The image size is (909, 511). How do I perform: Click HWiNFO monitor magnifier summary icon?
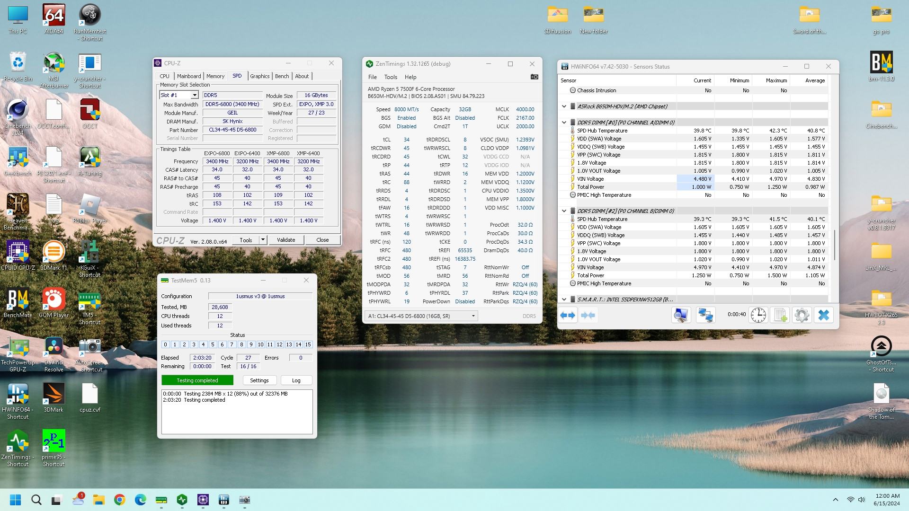[681, 315]
